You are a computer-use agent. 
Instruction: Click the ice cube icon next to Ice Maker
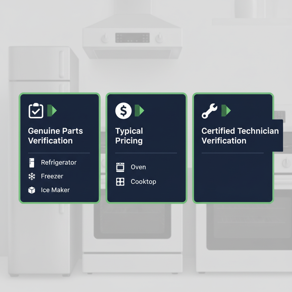coord(32,190)
